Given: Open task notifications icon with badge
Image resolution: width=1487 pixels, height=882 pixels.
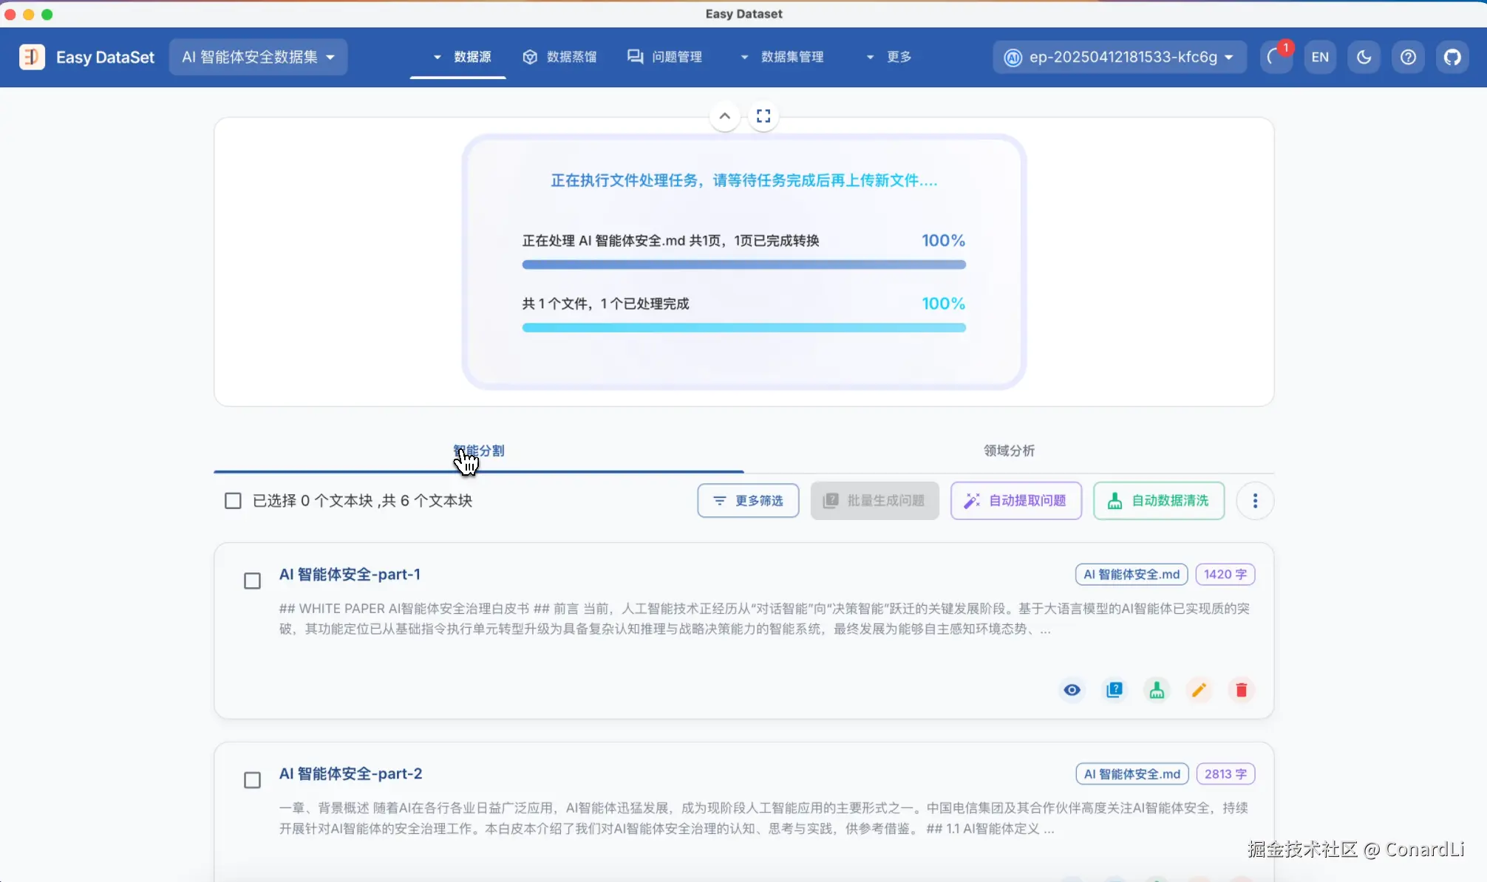Looking at the screenshot, I should (x=1274, y=57).
